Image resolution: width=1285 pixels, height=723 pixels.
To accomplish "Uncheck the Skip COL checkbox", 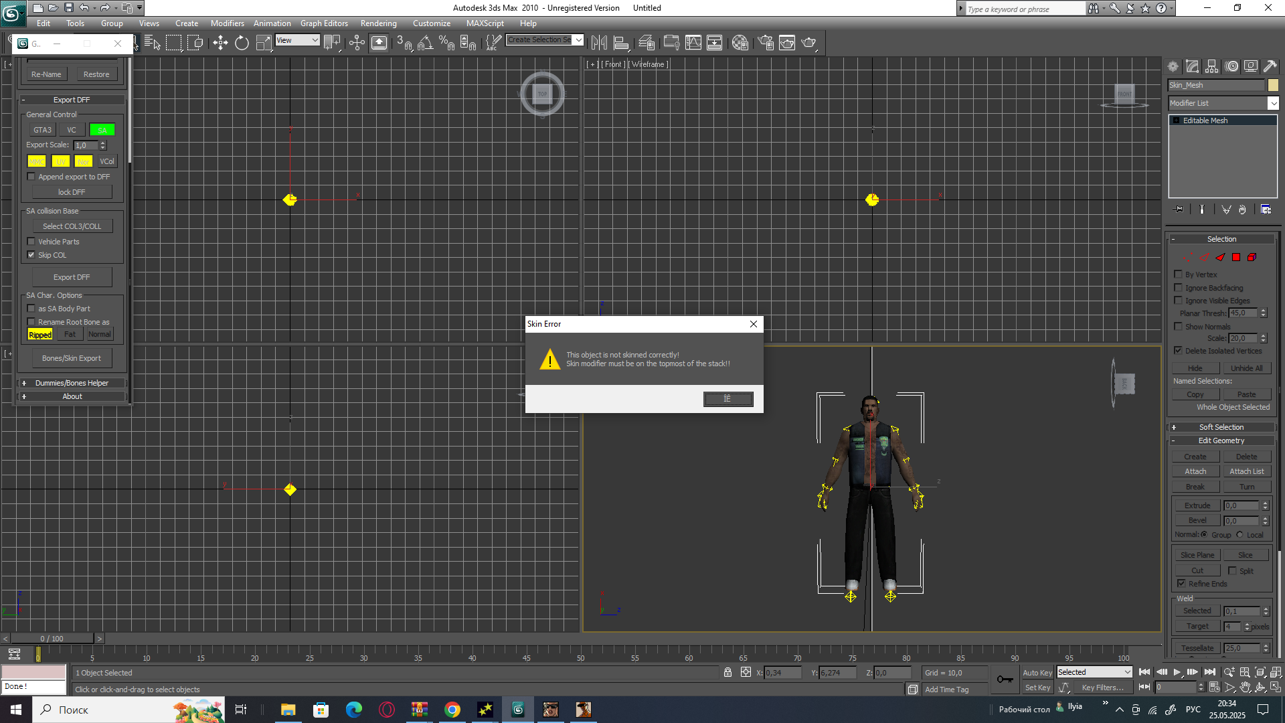I will 31,255.
